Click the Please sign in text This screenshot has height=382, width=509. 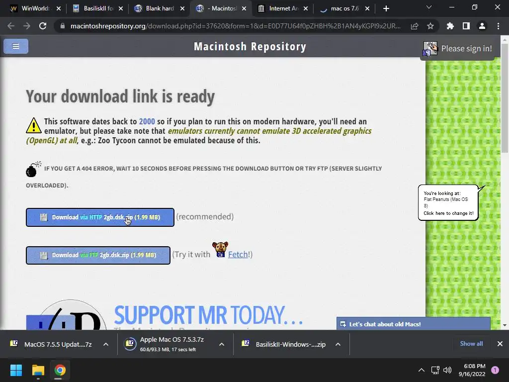pyautogui.click(x=466, y=49)
